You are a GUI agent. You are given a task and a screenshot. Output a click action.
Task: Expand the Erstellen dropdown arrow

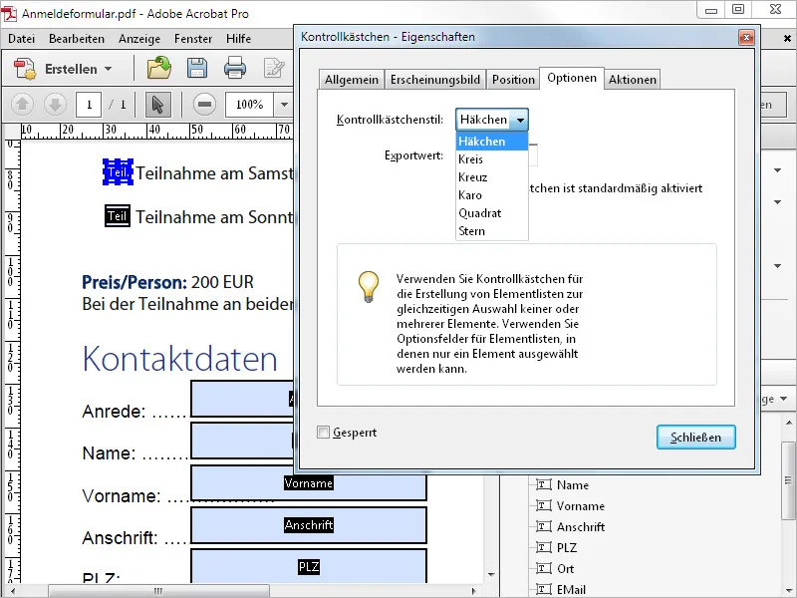tap(109, 69)
